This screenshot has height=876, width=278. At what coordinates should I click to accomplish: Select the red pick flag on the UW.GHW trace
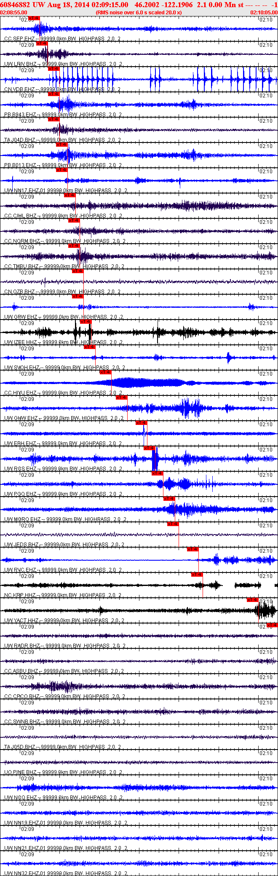pos(121,398)
